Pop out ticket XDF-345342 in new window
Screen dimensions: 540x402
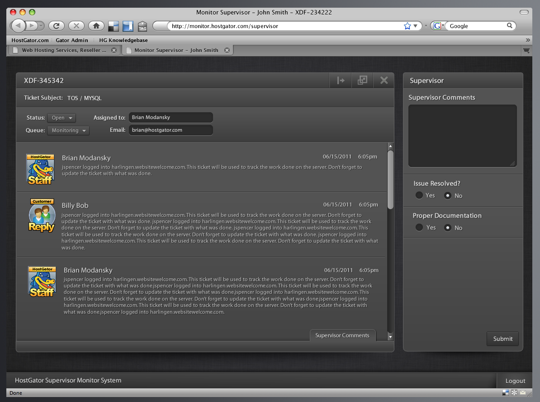[362, 80]
